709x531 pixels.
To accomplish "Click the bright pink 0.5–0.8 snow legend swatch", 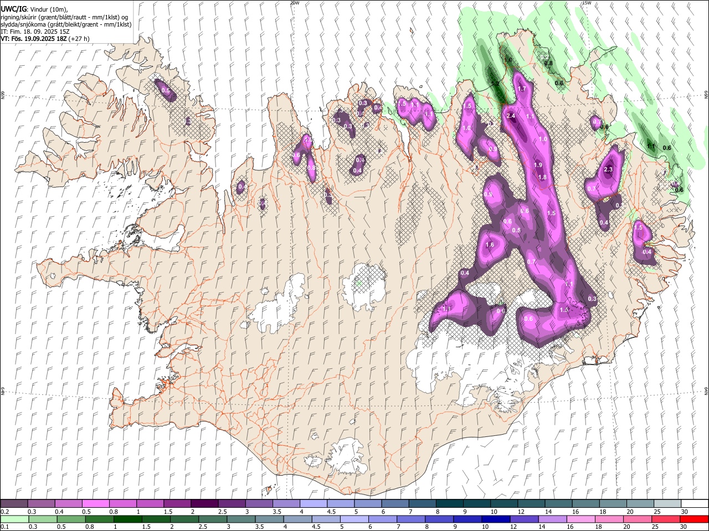I will click(x=95, y=504).
